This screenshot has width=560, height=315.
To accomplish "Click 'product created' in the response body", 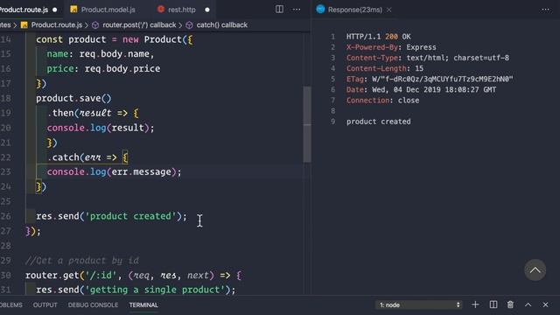I will [379, 122].
